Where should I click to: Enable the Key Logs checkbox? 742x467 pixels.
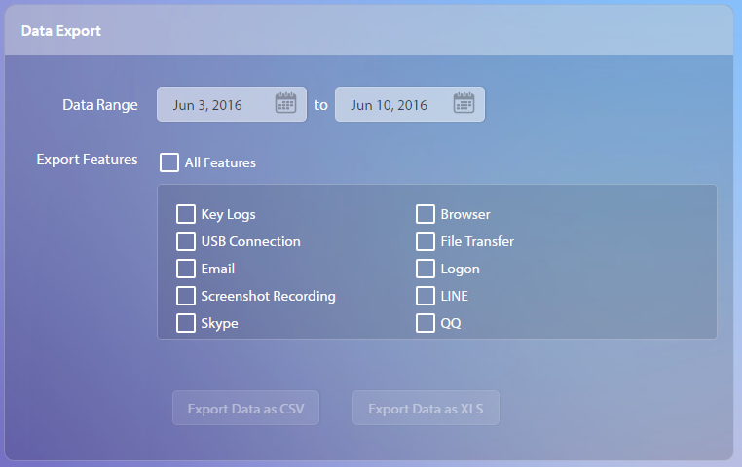click(x=185, y=214)
